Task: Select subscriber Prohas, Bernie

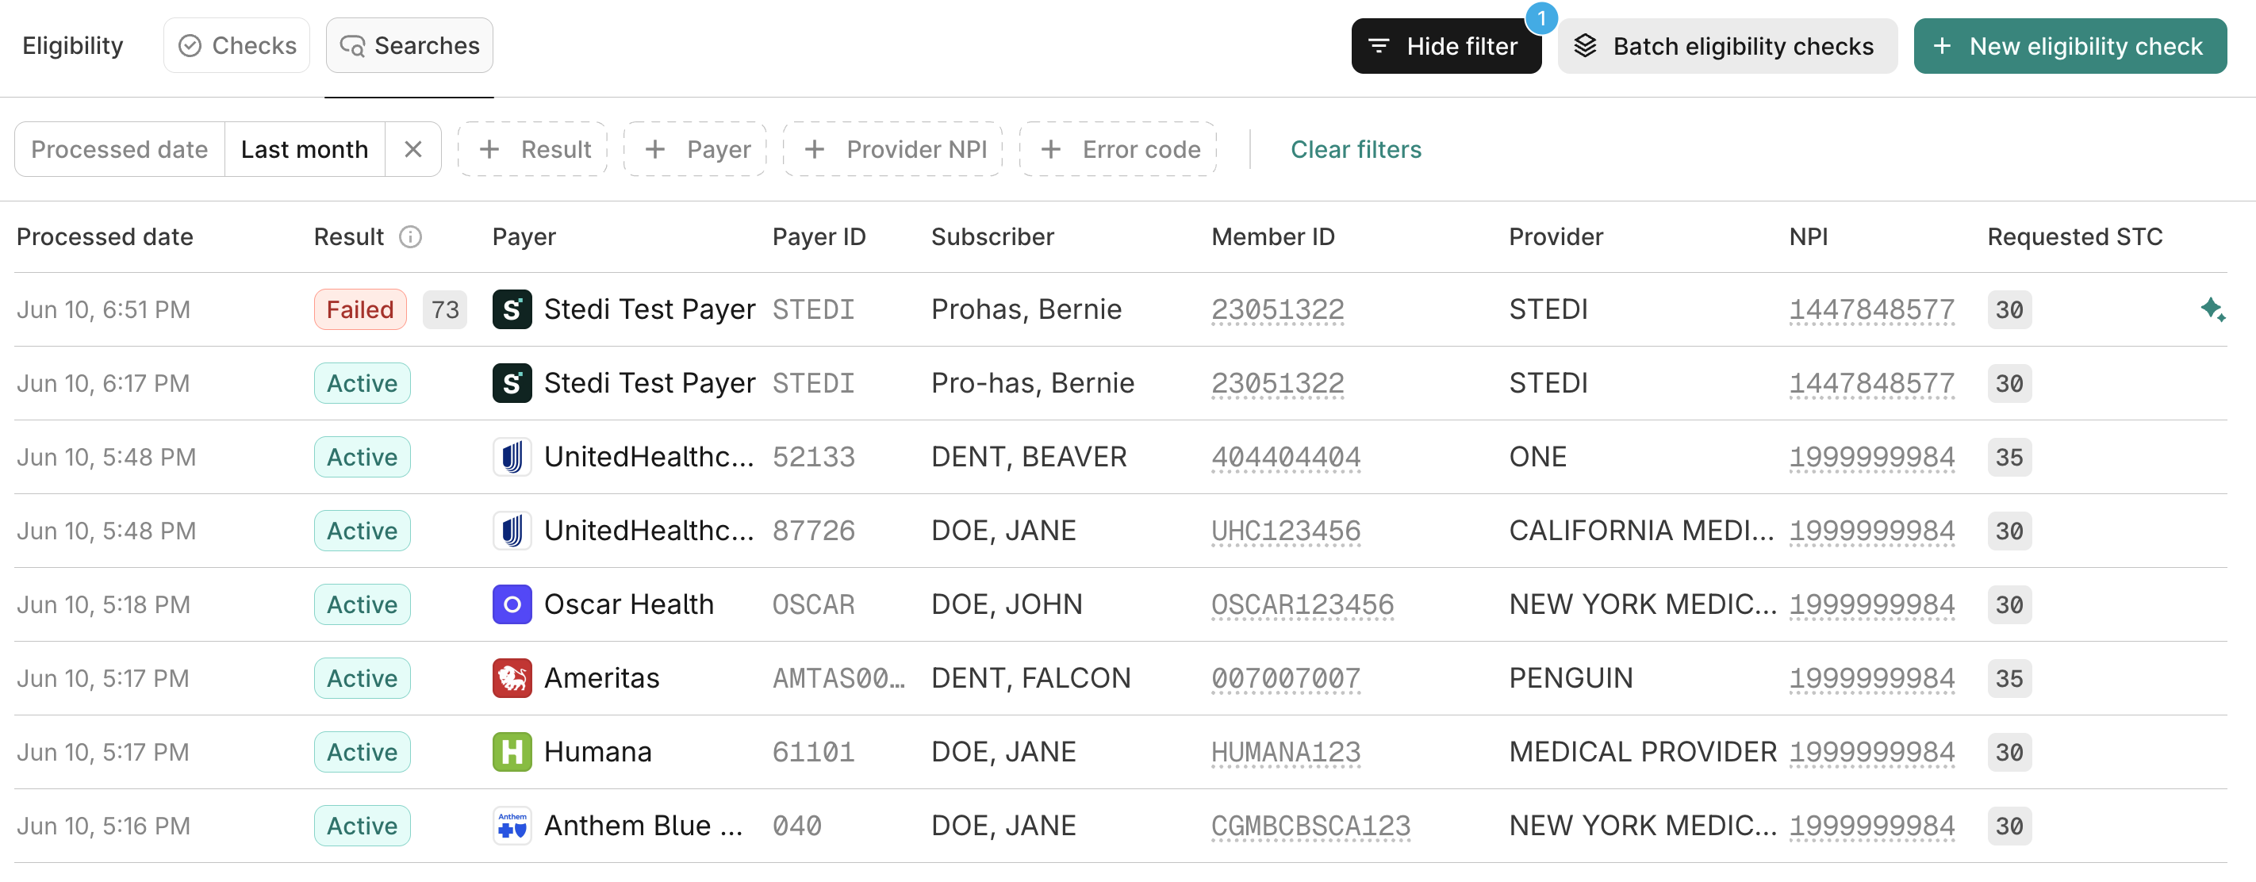Action: point(1026,310)
